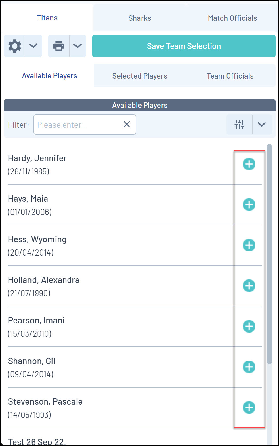Image resolution: width=279 pixels, height=446 pixels.
Task: Add Stevenson, Pascale with the plus icon
Action: [249, 407]
